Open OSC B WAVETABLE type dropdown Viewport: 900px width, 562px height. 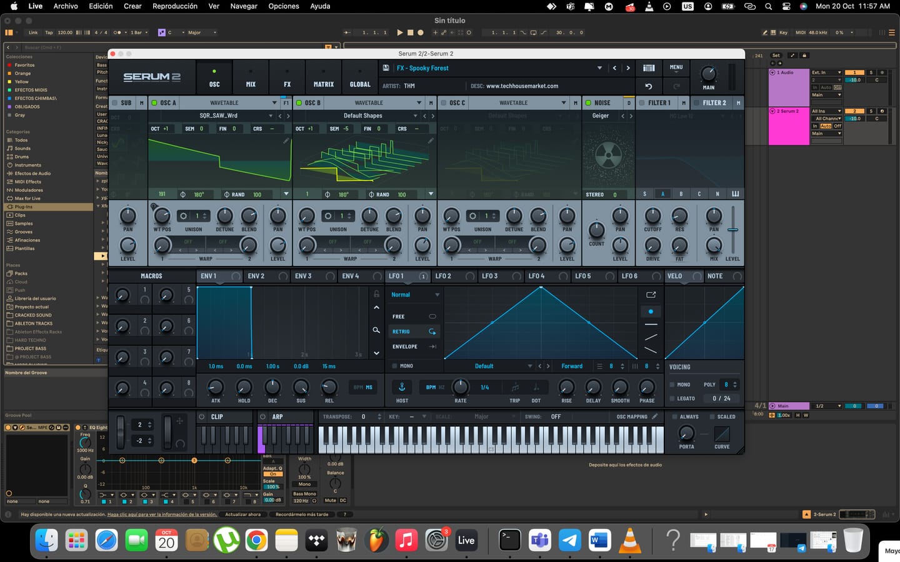(419, 103)
